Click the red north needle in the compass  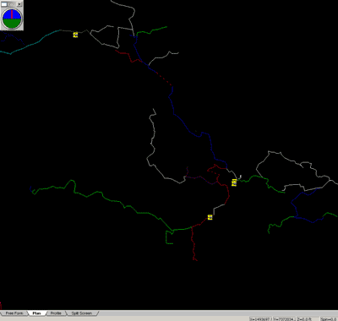pyautogui.click(x=12, y=14)
